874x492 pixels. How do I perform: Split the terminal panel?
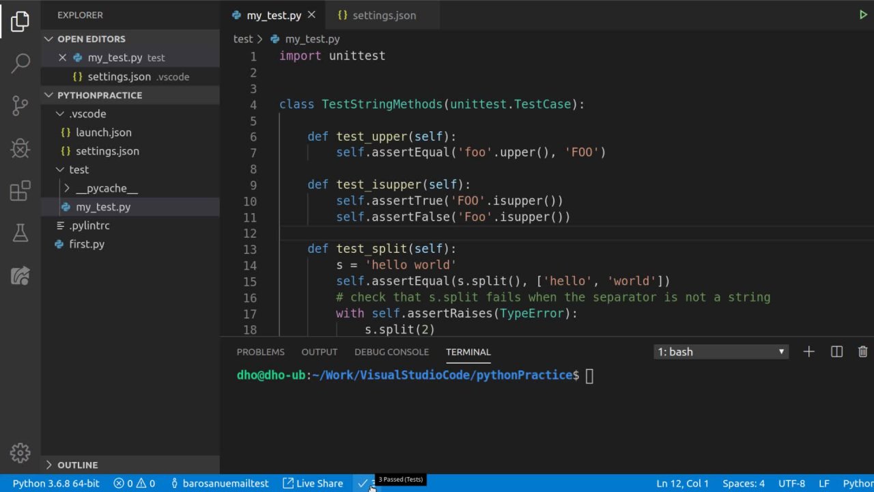(x=836, y=352)
